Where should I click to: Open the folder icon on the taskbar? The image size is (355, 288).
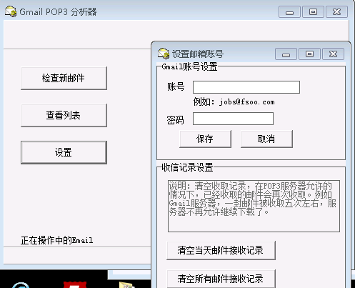127,285
